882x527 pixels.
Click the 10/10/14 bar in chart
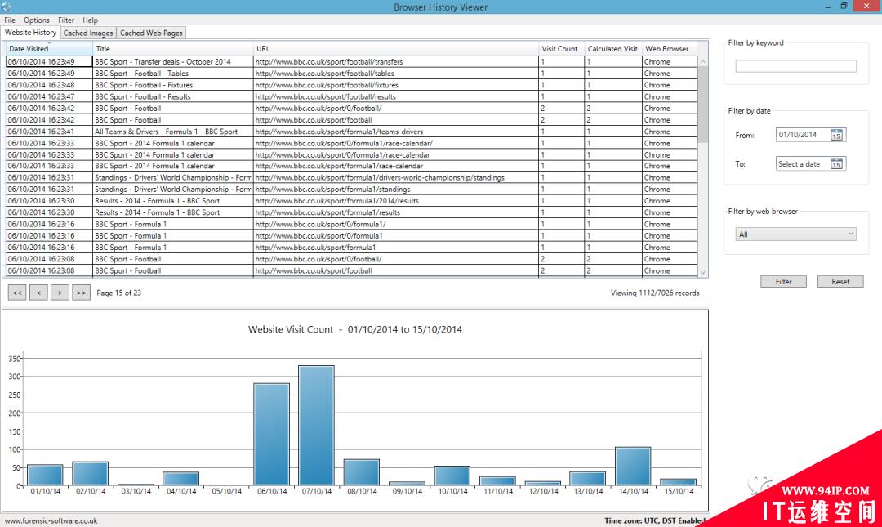(x=452, y=476)
